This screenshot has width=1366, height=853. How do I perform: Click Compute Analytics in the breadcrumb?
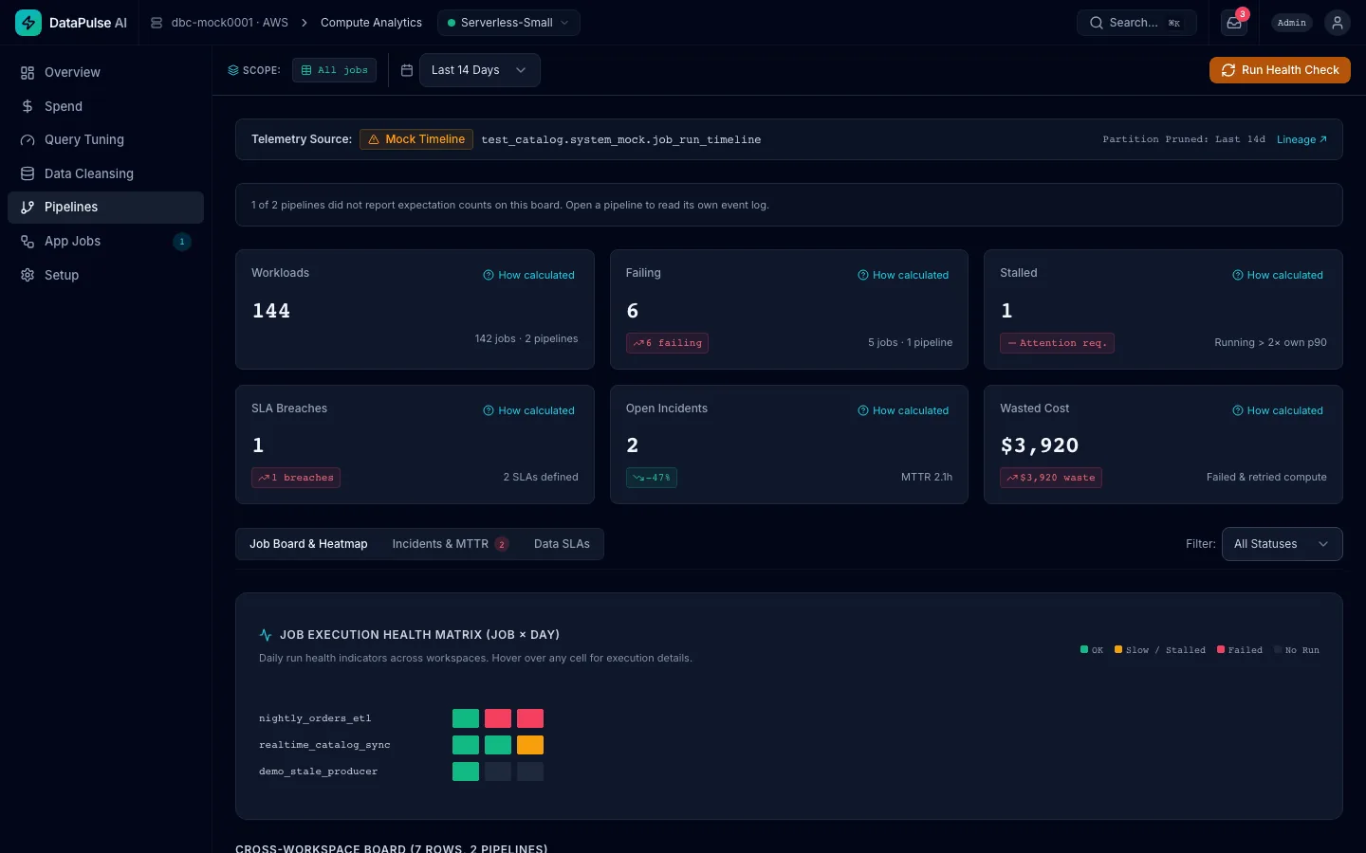coord(371,23)
